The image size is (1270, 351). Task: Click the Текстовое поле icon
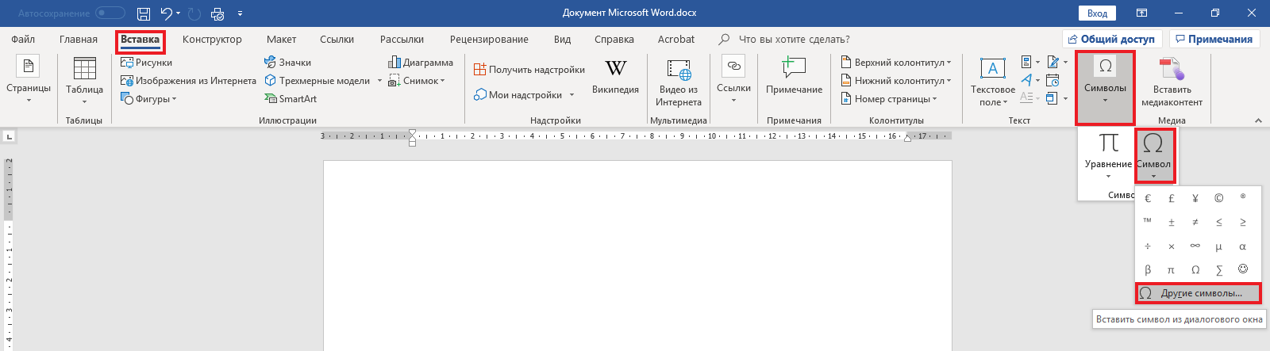tap(992, 70)
